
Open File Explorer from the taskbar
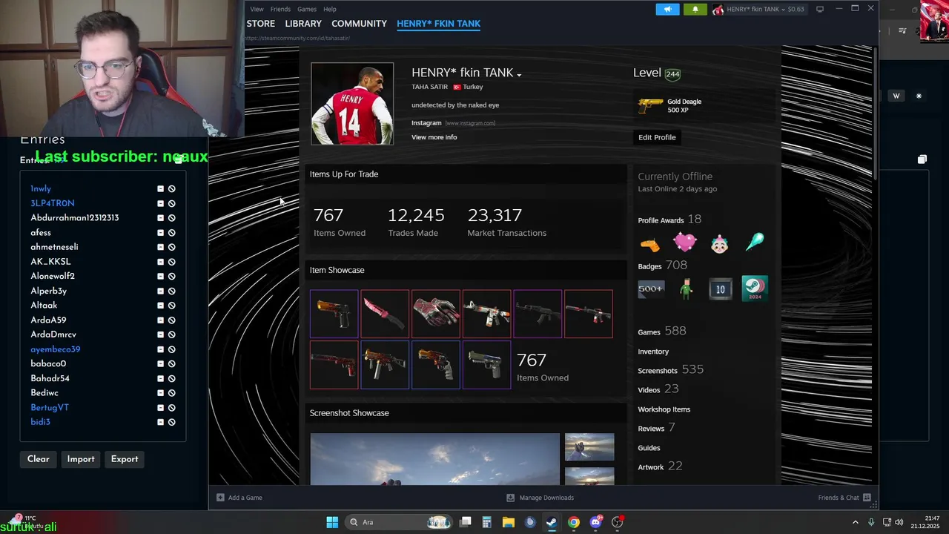tap(508, 522)
